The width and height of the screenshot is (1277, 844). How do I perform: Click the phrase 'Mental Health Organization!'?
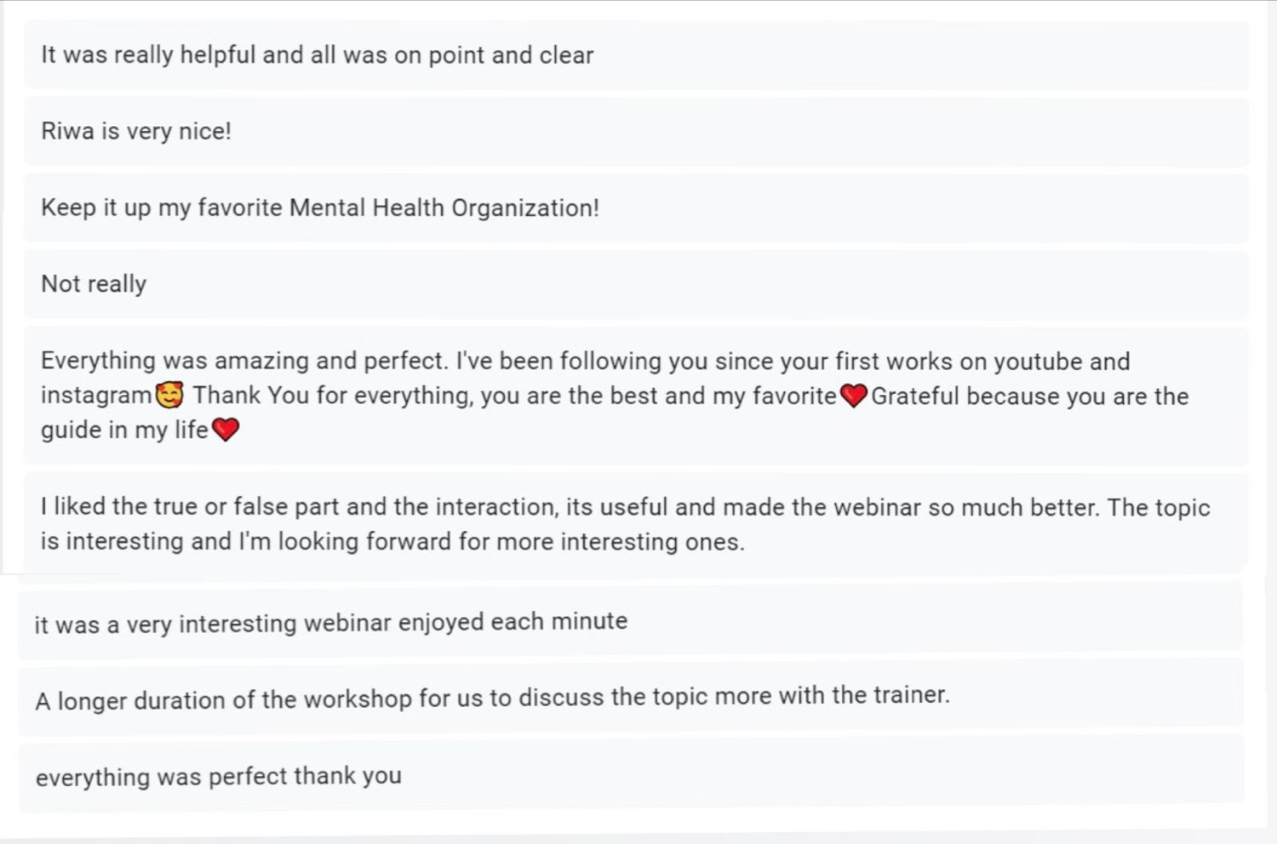pos(444,208)
